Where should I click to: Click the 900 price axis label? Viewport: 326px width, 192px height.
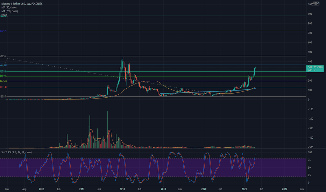[310, 14]
